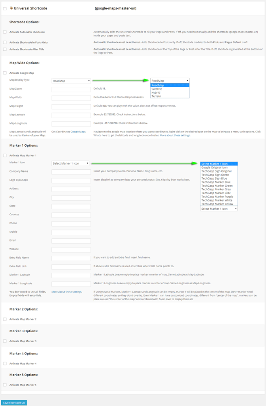The width and height of the screenshot is (266, 406).
Task: Enable Activate Map Marker 1 checkbox
Action: pyautogui.click(x=5, y=155)
